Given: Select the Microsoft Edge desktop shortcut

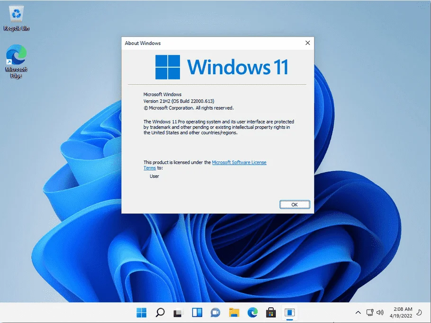Looking at the screenshot, I should click(16, 61).
